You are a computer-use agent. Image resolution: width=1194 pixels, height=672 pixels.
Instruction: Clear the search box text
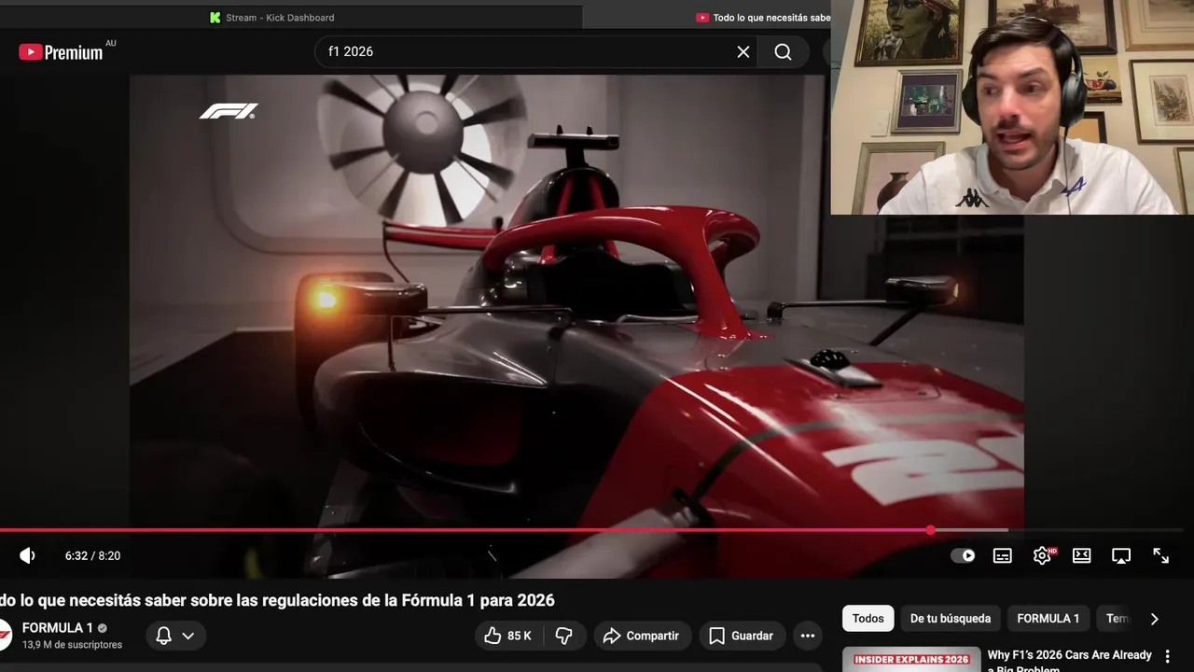tap(743, 52)
